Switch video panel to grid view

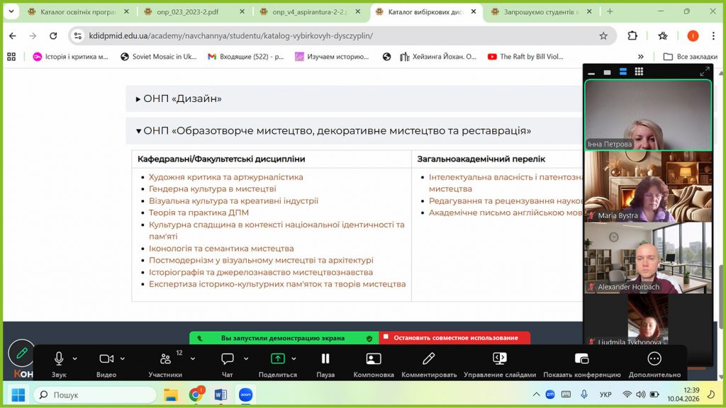639,72
